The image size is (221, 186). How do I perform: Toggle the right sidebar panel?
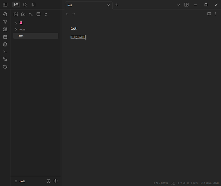tap(186, 5)
